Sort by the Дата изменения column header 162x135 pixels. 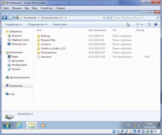(97, 30)
